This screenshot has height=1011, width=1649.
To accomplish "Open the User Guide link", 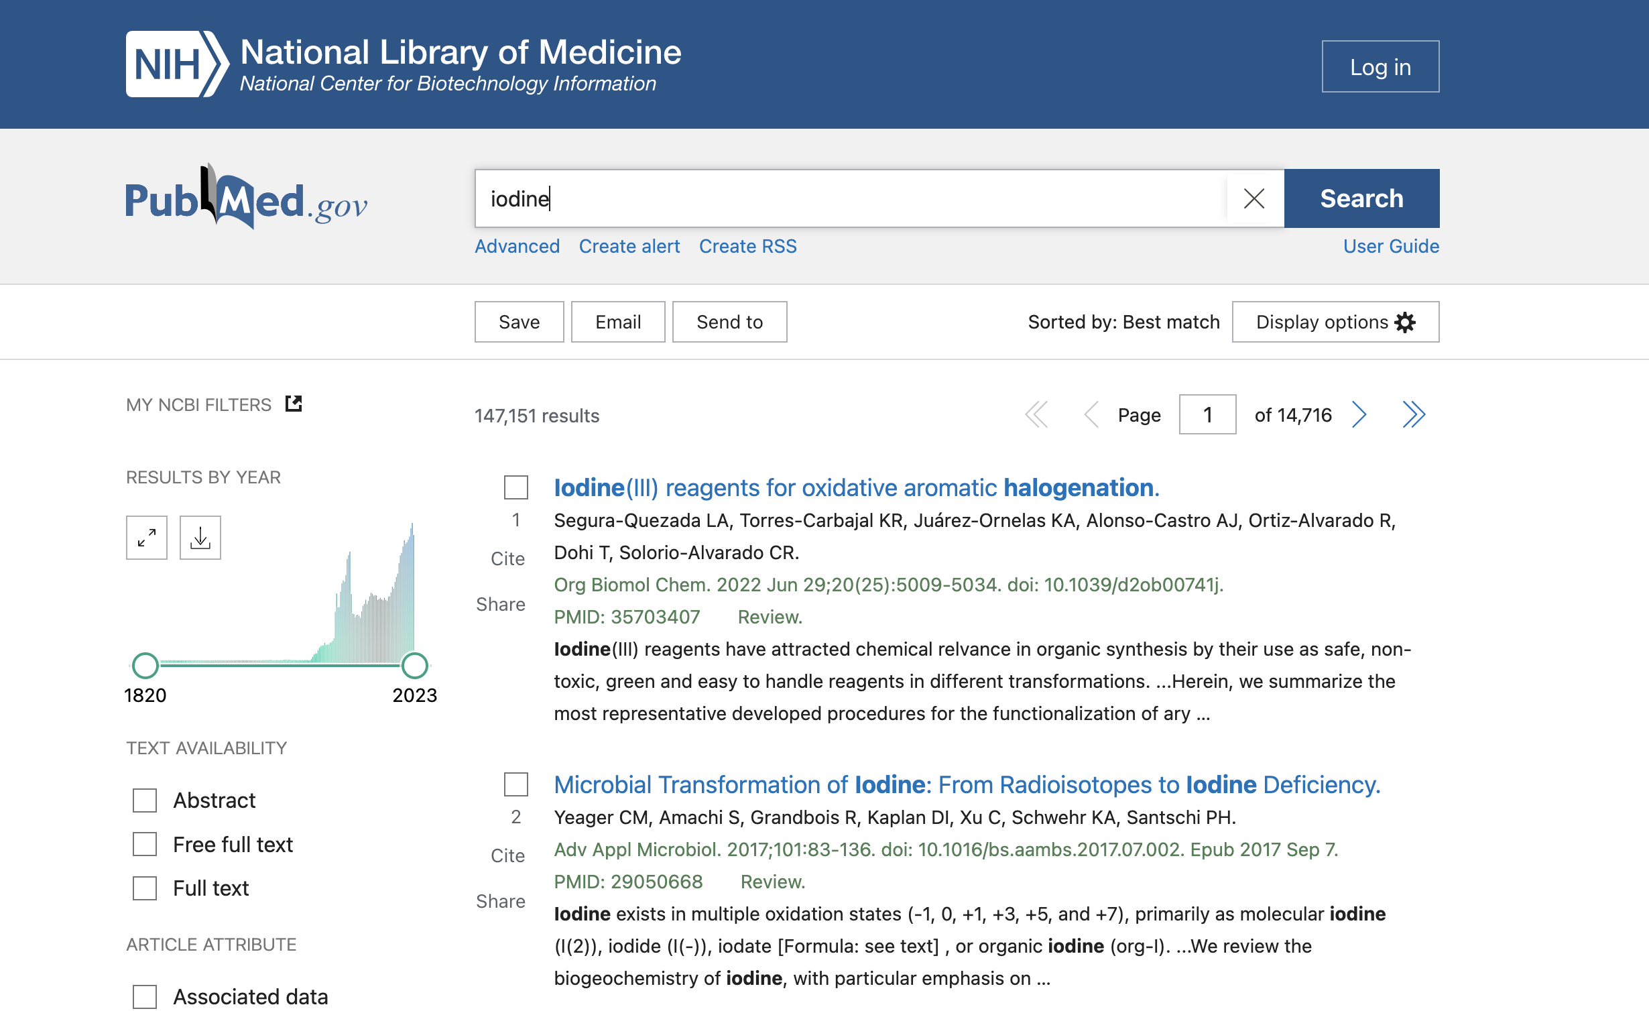I will [x=1392, y=246].
